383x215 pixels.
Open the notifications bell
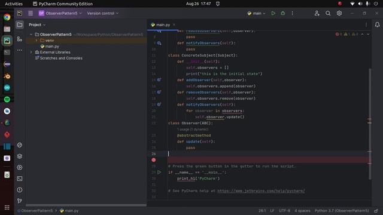click(378, 24)
